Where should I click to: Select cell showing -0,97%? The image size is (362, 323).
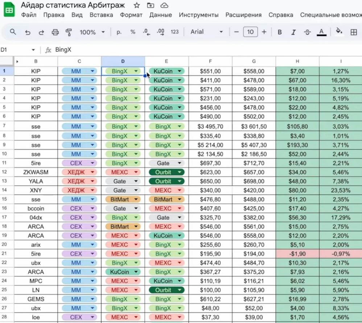click(341, 254)
